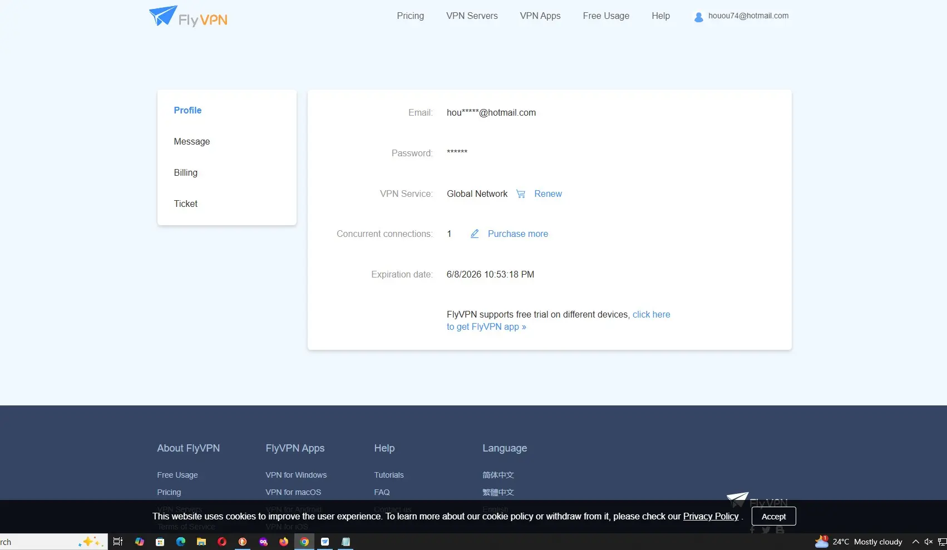Select the Billing sidebar tab
947x550 pixels.
coord(185,173)
